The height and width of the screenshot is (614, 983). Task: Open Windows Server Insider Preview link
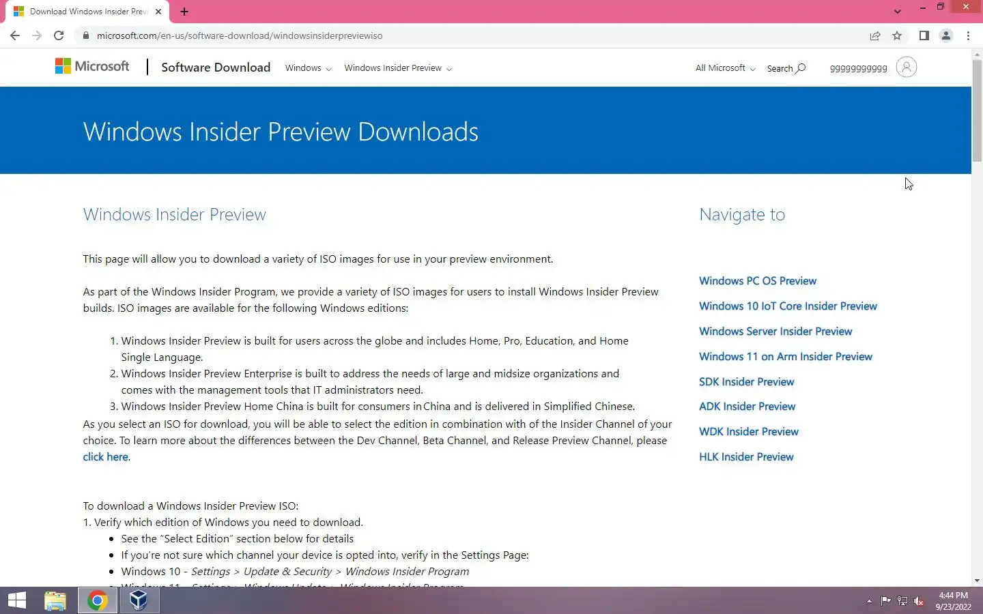pyautogui.click(x=775, y=332)
